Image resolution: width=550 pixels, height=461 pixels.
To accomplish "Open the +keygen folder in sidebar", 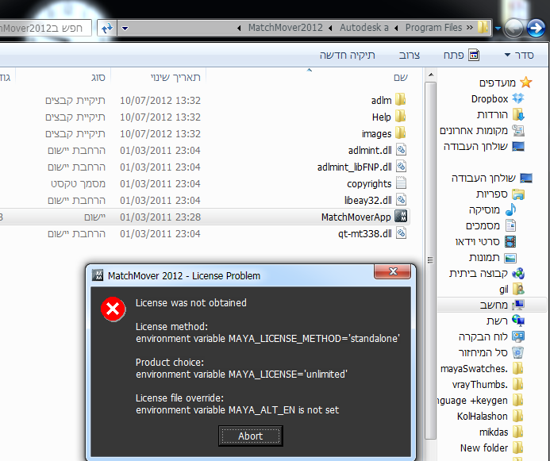I will 480,400.
